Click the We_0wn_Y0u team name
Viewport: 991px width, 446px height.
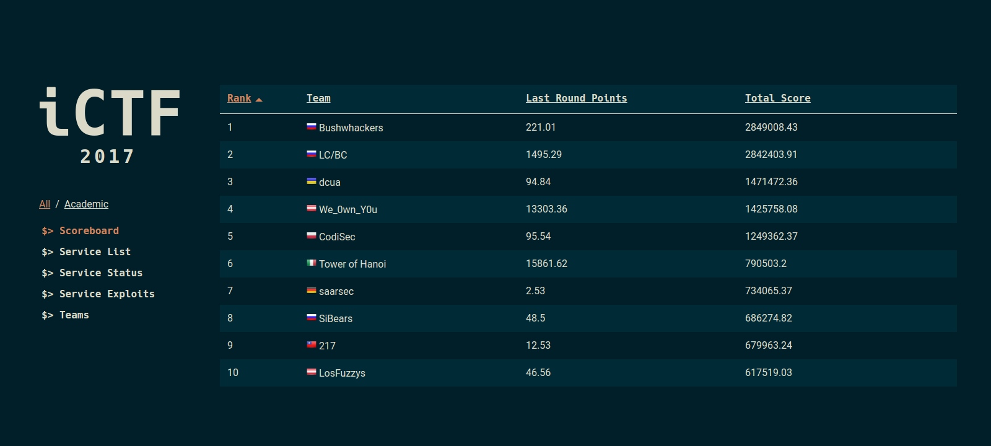(x=348, y=209)
